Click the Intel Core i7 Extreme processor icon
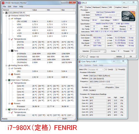139x134 pixels. pos(9,80)
